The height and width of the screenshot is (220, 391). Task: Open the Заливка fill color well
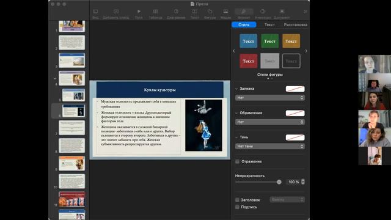click(295, 89)
